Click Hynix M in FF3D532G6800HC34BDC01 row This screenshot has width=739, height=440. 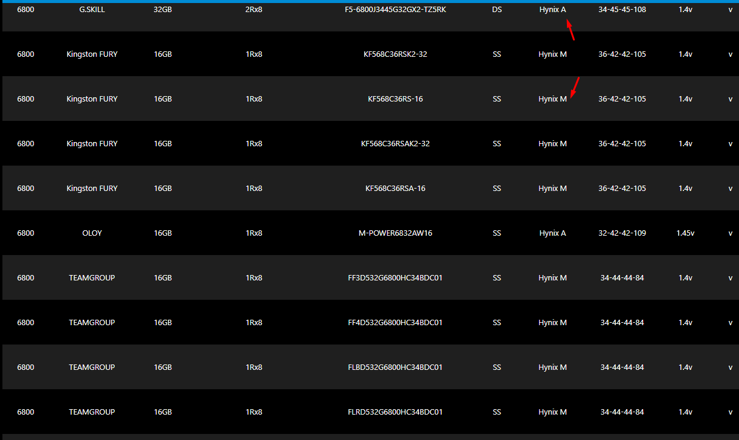552,278
